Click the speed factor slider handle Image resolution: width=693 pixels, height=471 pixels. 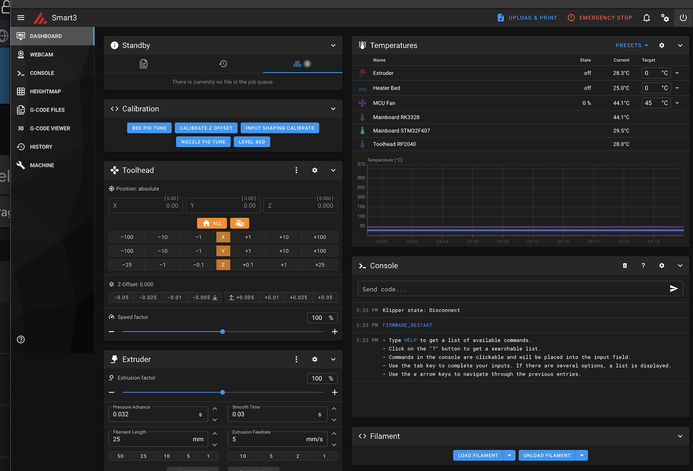tap(222, 331)
